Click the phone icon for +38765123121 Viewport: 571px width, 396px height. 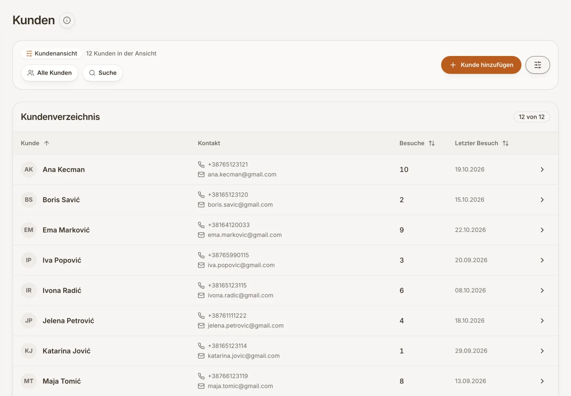(201, 164)
